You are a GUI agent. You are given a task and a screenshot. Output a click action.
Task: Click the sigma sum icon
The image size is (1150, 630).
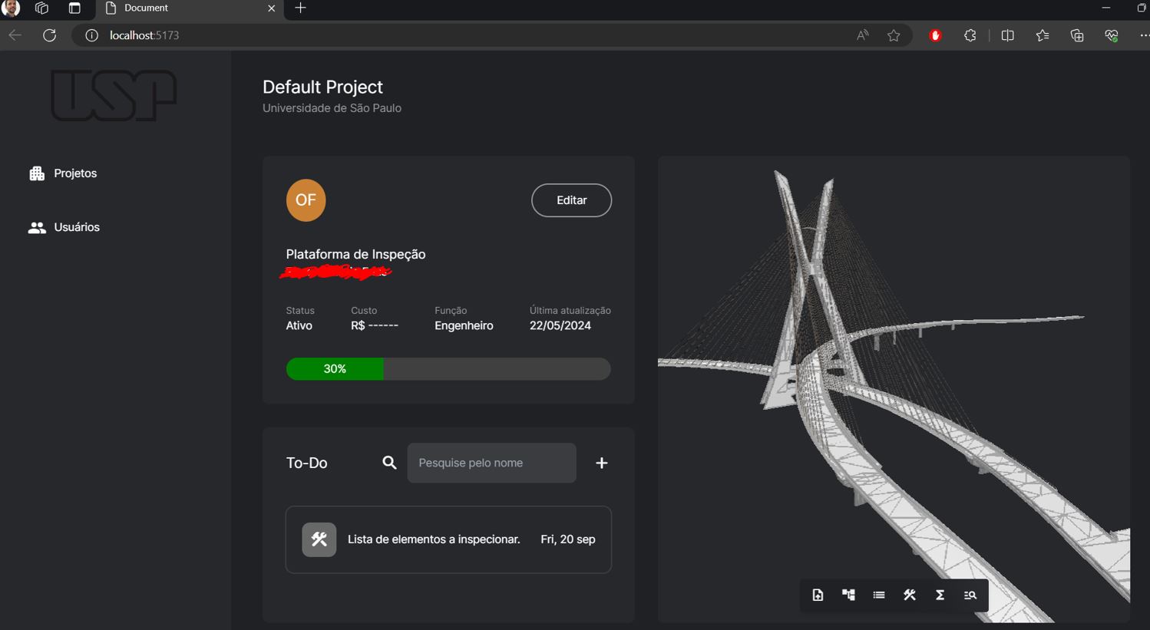pyautogui.click(x=940, y=595)
